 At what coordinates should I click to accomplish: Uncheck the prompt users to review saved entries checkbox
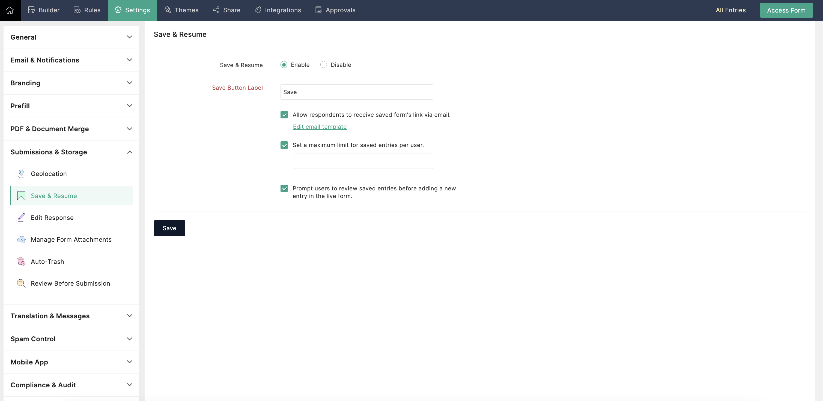[284, 188]
